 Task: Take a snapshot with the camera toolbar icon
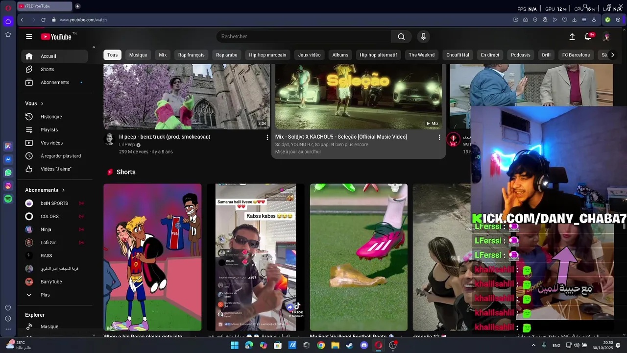525,20
